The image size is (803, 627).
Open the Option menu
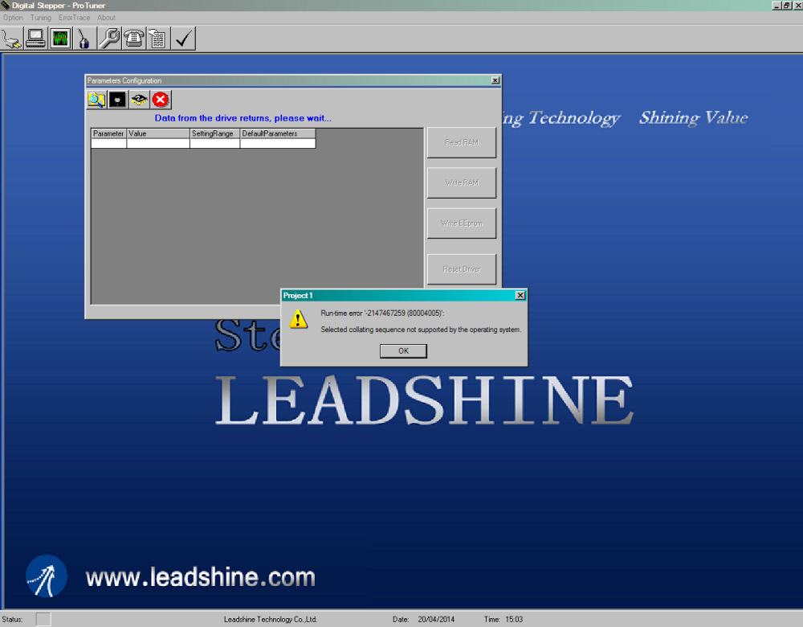(14, 18)
